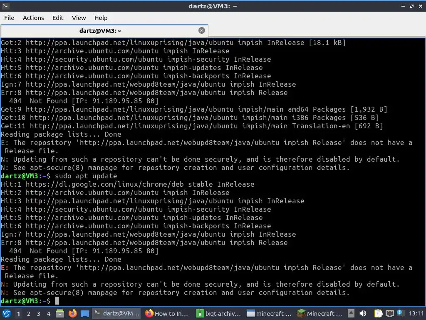Open the update notifier tray icon
Viewport: 426px width, 320px height.
[400, 313]
